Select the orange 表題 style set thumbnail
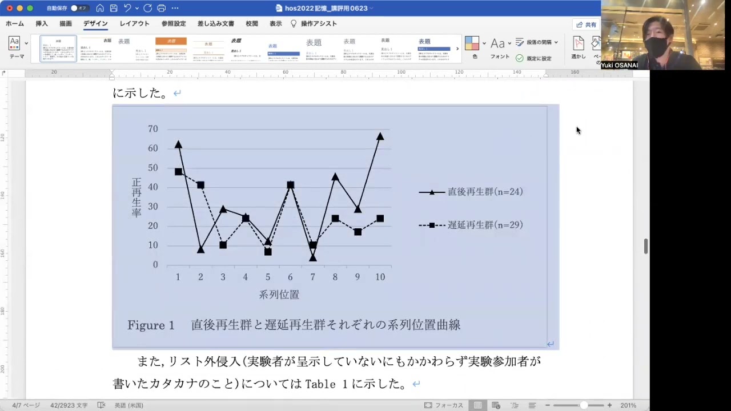 click(171, 49)
